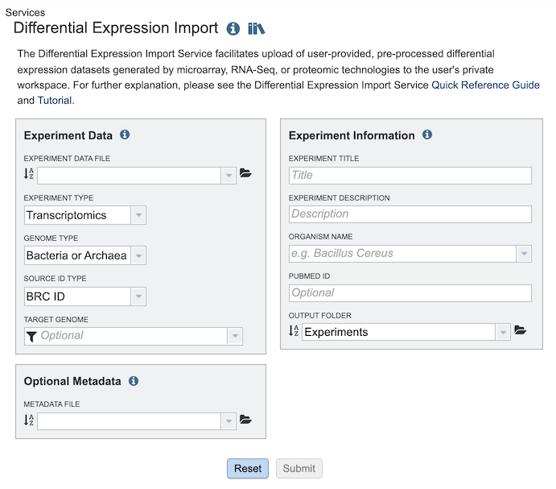Expand the Organism Name dropdown arrow

click(524, 254)
